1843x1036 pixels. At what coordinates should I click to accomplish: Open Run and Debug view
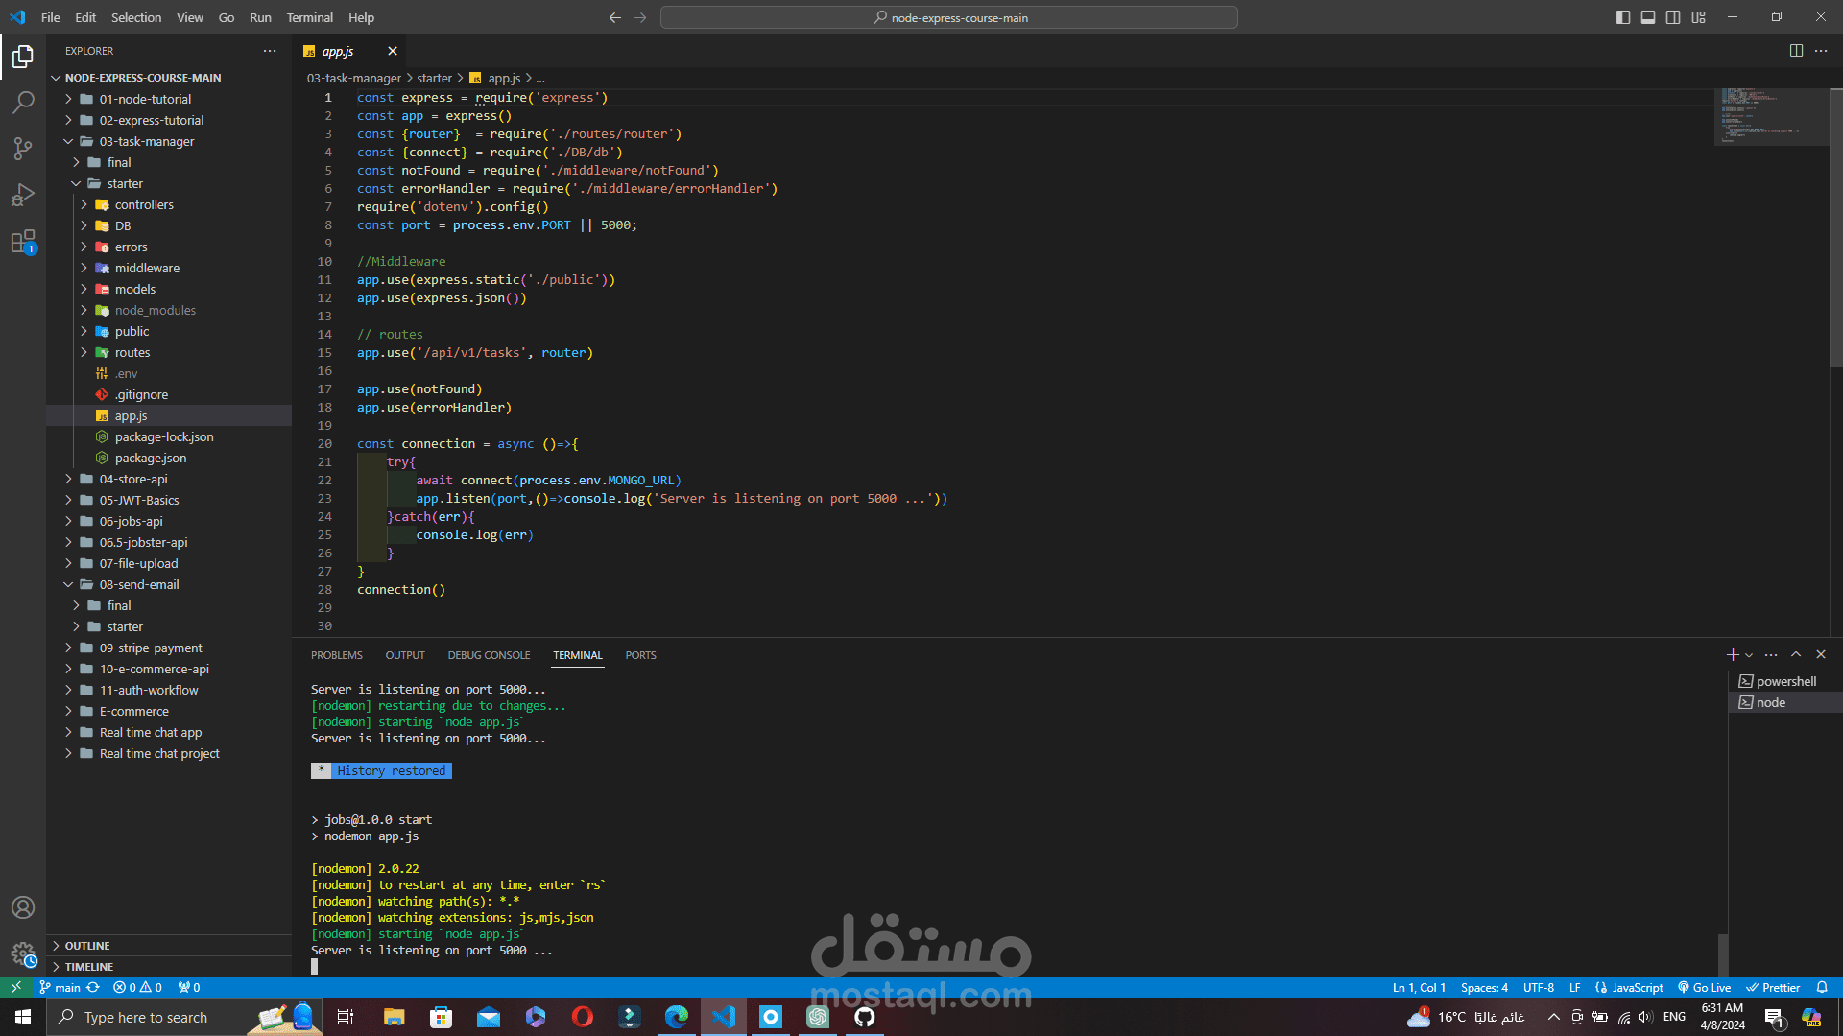(23, 195)
